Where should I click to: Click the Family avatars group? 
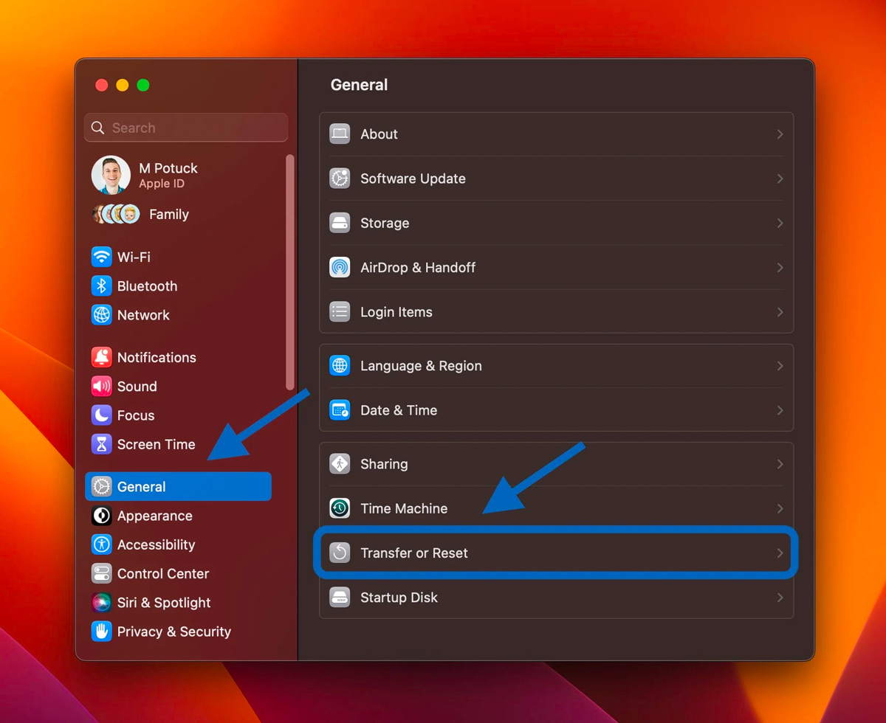(x=116, y=214)
